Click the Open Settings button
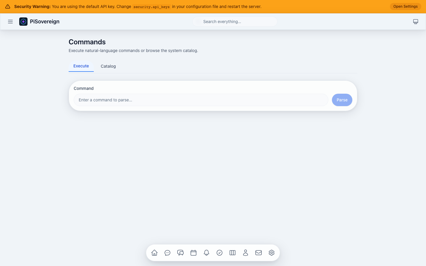The image size is (426, 266). [405, 7]
